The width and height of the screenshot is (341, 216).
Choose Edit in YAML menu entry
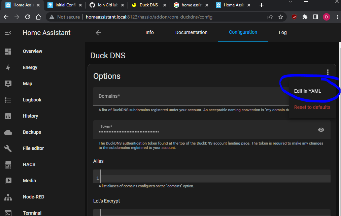[308, 91]
